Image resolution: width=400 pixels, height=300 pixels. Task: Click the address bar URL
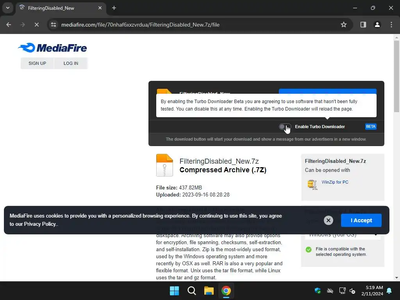140,25
